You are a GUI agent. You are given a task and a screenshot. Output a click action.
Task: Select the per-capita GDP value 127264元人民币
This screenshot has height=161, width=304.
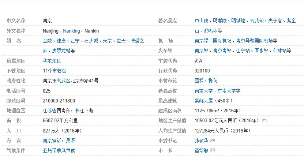211,131
